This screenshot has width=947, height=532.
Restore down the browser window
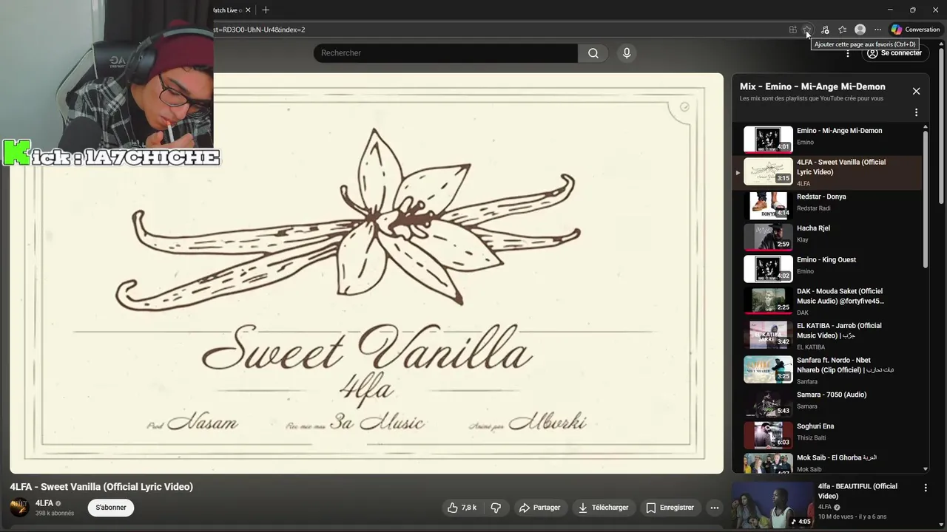912,10
